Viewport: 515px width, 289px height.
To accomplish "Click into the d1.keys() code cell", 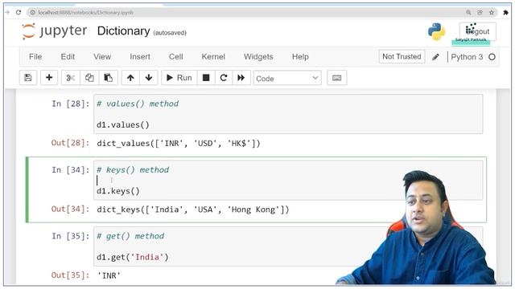I will click(x=288, y=180).
